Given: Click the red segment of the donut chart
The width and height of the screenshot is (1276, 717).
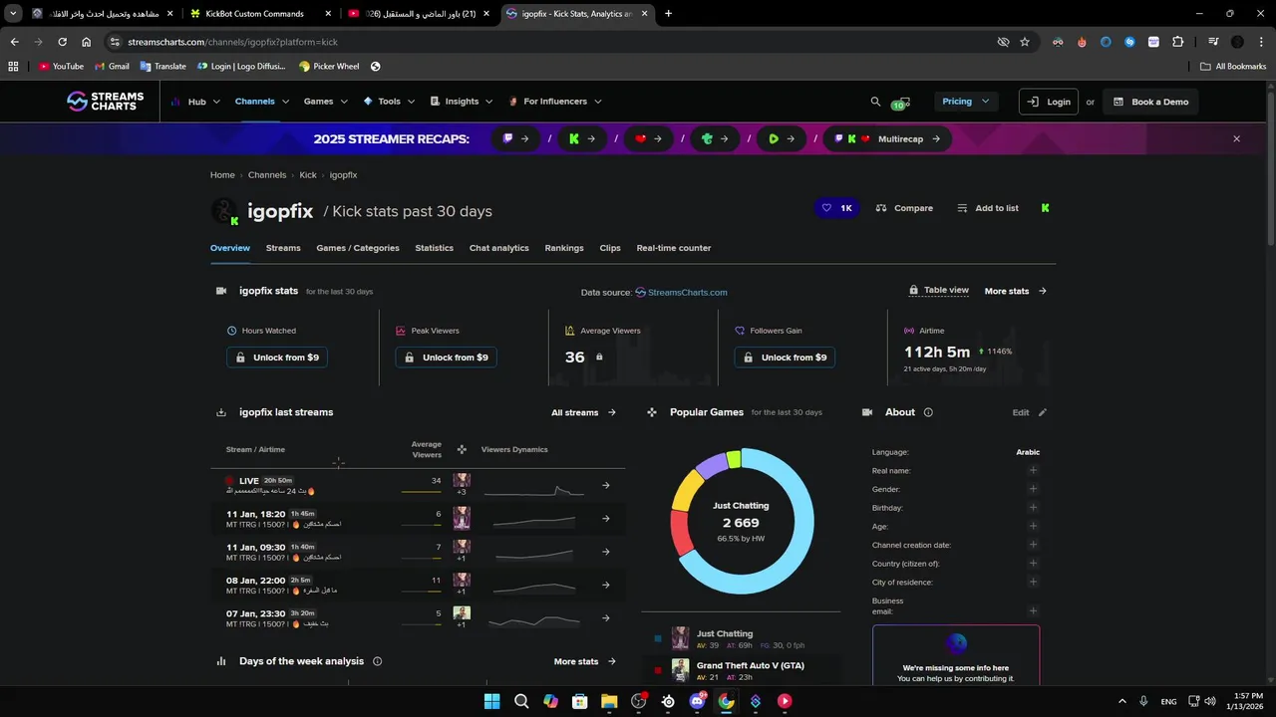Looking at the screenshot, I should (681, 533).
